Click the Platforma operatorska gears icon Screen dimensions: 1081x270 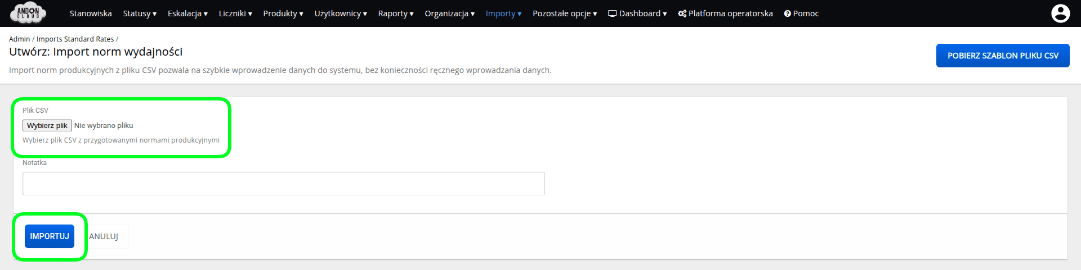point(682,13)
